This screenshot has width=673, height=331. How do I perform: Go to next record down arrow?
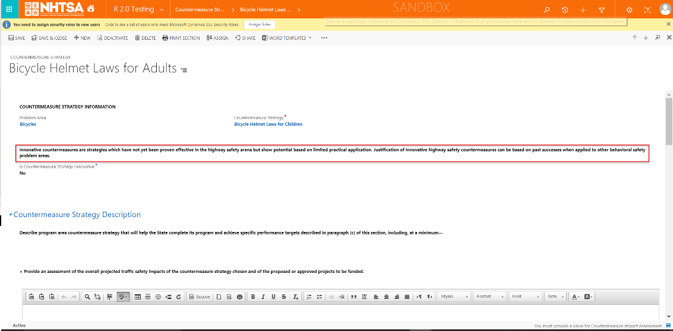coord(646,38)
